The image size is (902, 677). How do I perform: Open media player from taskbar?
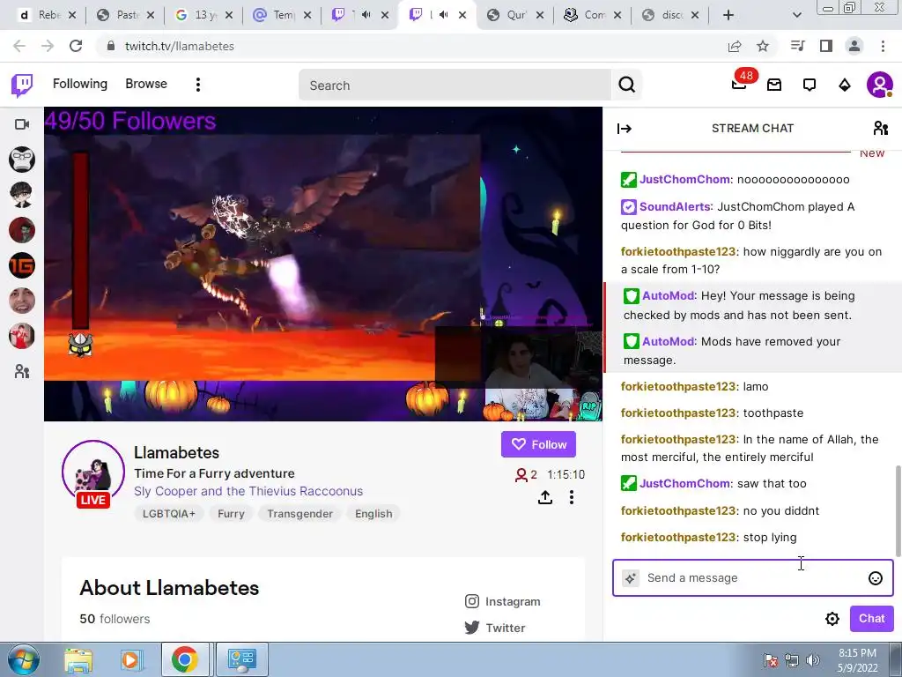pyautogui.click(x=131, y=660)
